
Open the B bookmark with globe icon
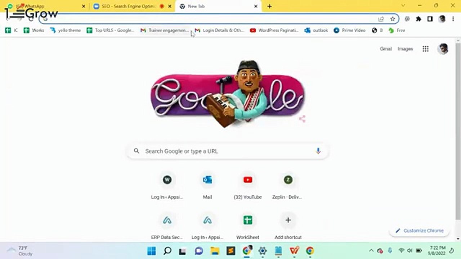pos(377,30)
